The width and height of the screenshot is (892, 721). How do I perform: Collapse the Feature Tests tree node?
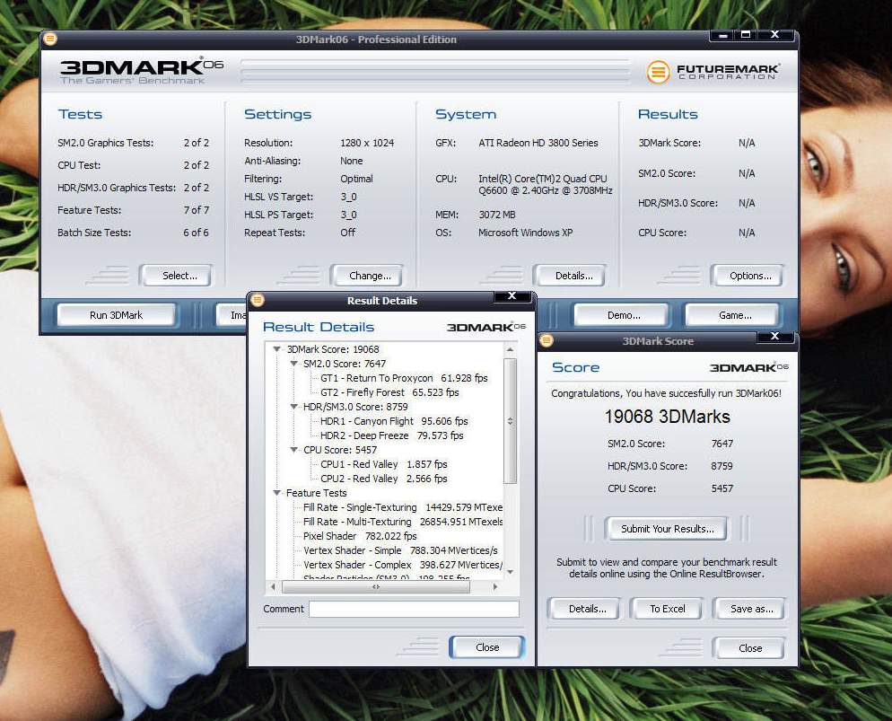tap(277, 493)
